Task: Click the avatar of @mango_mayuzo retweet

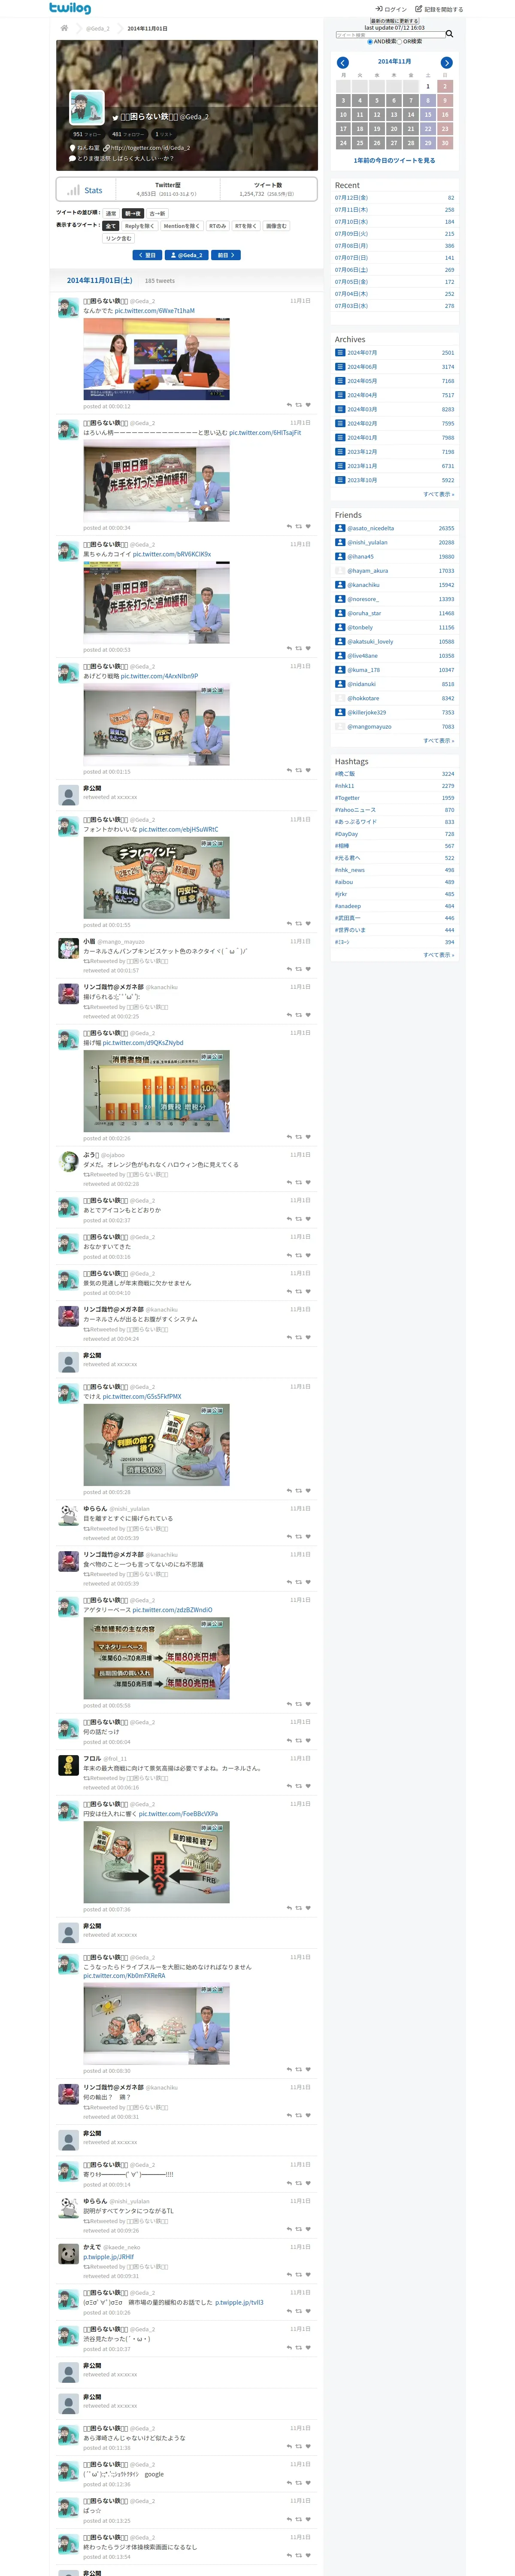Action: click(x=68, y=948)
